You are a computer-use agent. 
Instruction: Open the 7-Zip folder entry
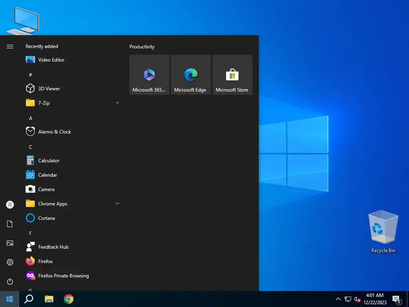coord(73,103)
